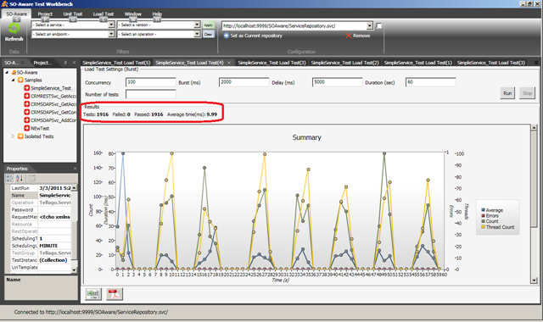Click the Burst (ms) input field
This screenshot has height=322, width=543.
244,82
